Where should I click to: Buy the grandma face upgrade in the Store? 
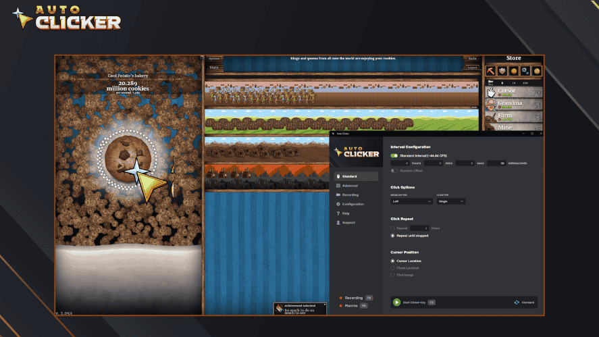point(502,71)
